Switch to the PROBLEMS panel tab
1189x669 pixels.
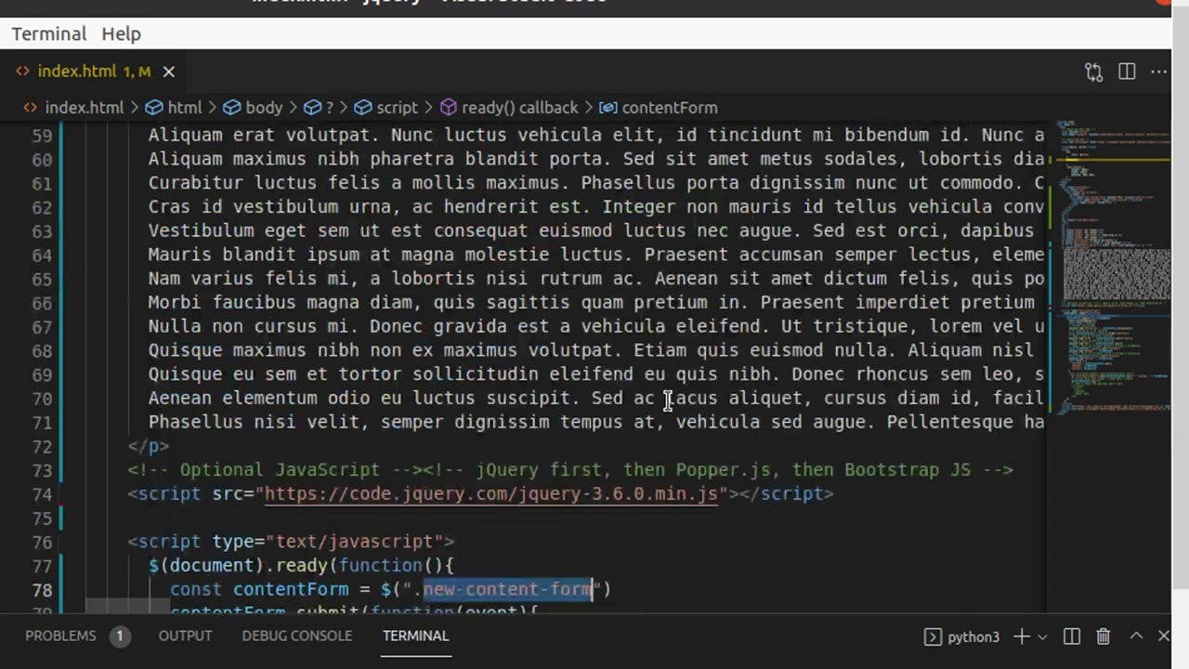(60, 636)
